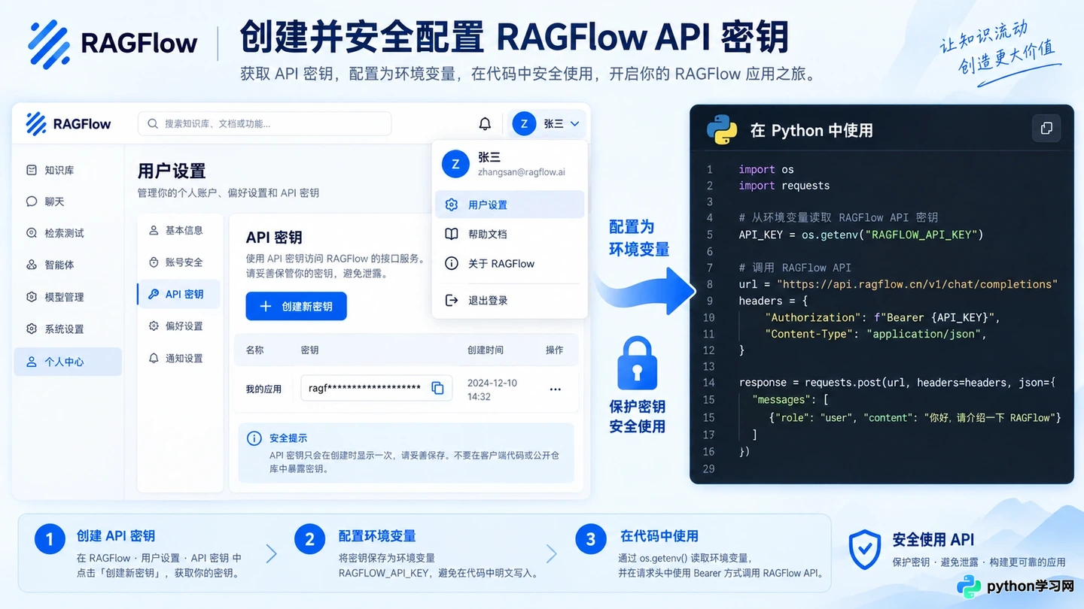Viewport: 1084px width, 609px height.
Task: Open 聊天 in the left sidebar
Action: [67, 201]
